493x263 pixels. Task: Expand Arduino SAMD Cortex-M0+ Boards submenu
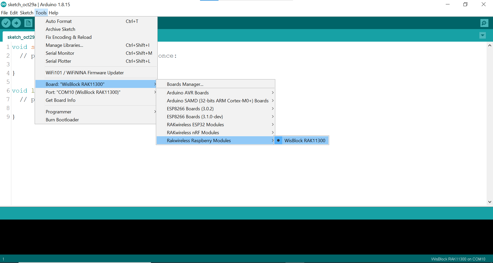pos(215,101)
